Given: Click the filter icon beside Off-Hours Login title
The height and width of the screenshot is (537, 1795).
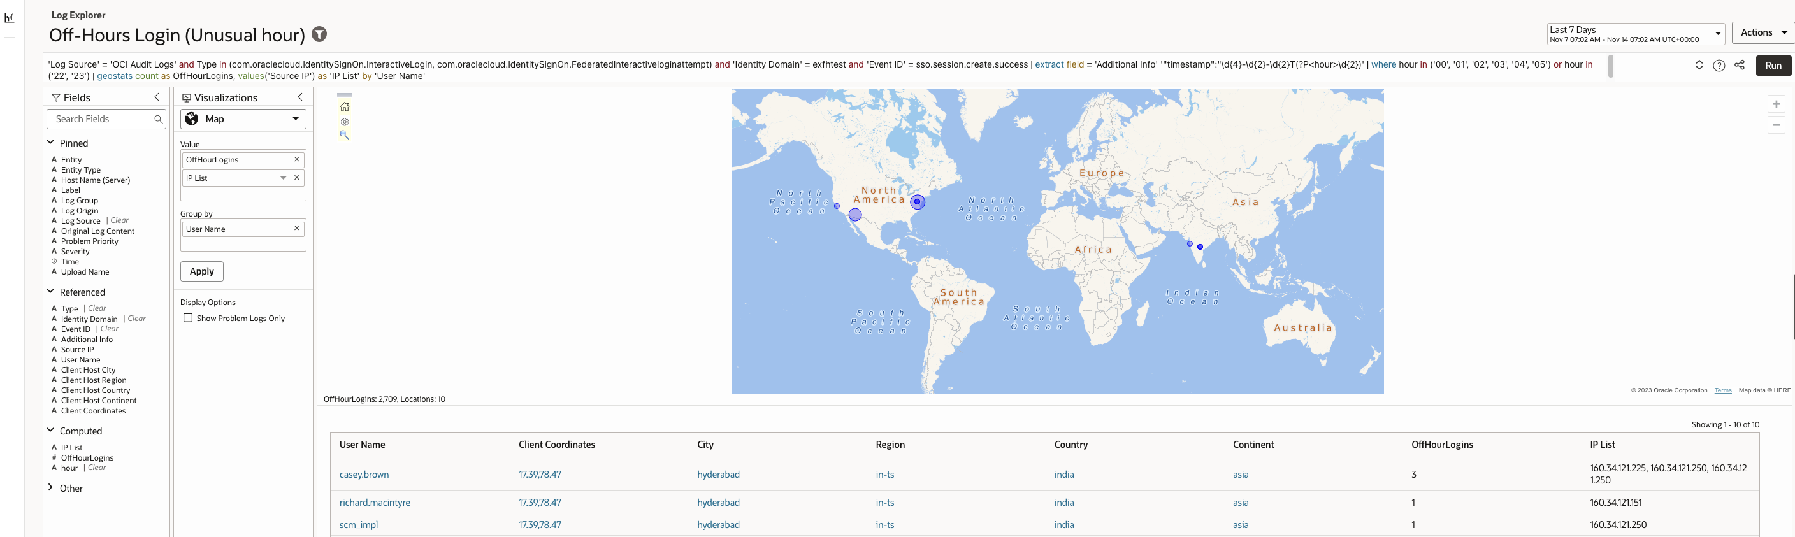Looking at the screenshot, I should [319, 34].
